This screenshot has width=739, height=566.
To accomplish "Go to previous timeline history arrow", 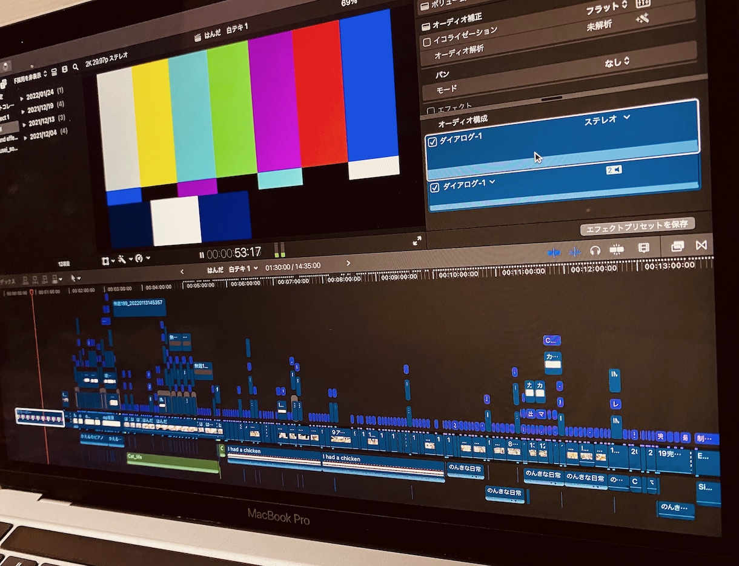I will tap(183, 271).
